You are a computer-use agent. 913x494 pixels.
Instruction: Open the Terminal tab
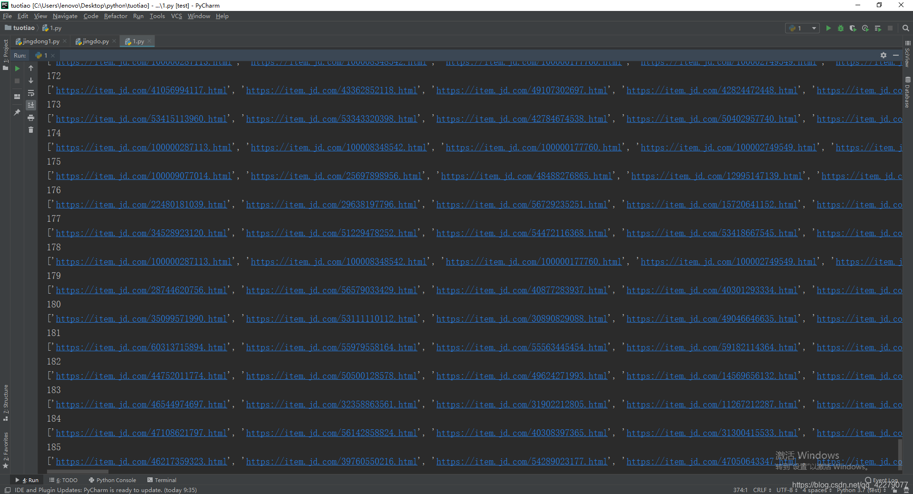pyautogui.click(x=162, y=480)
